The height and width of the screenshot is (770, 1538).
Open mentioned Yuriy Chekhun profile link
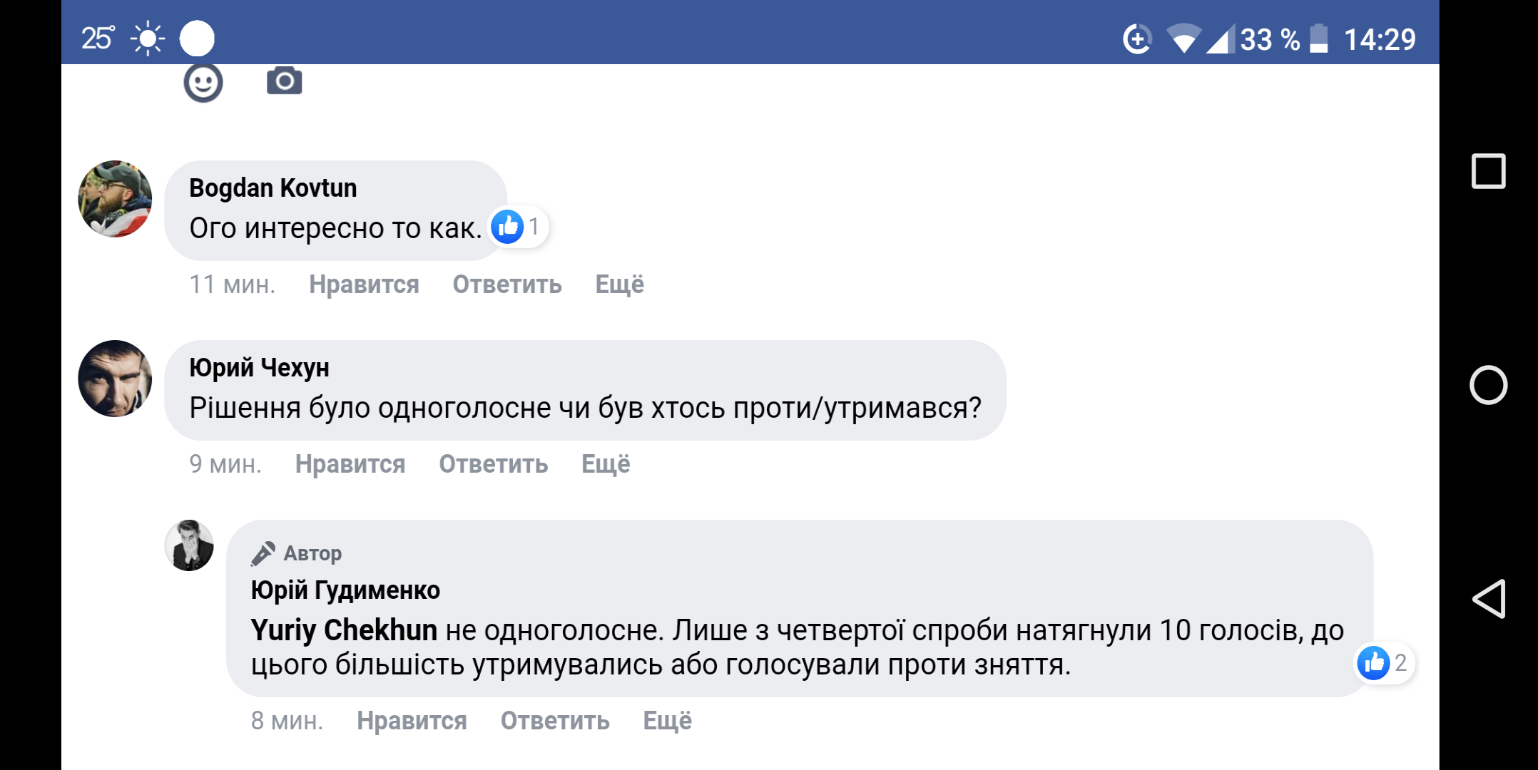344,630
